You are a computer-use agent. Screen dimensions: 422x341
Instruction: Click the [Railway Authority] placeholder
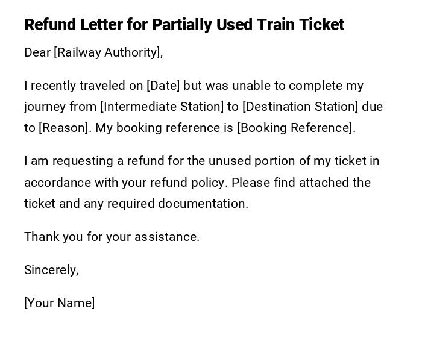pos(108,52)
